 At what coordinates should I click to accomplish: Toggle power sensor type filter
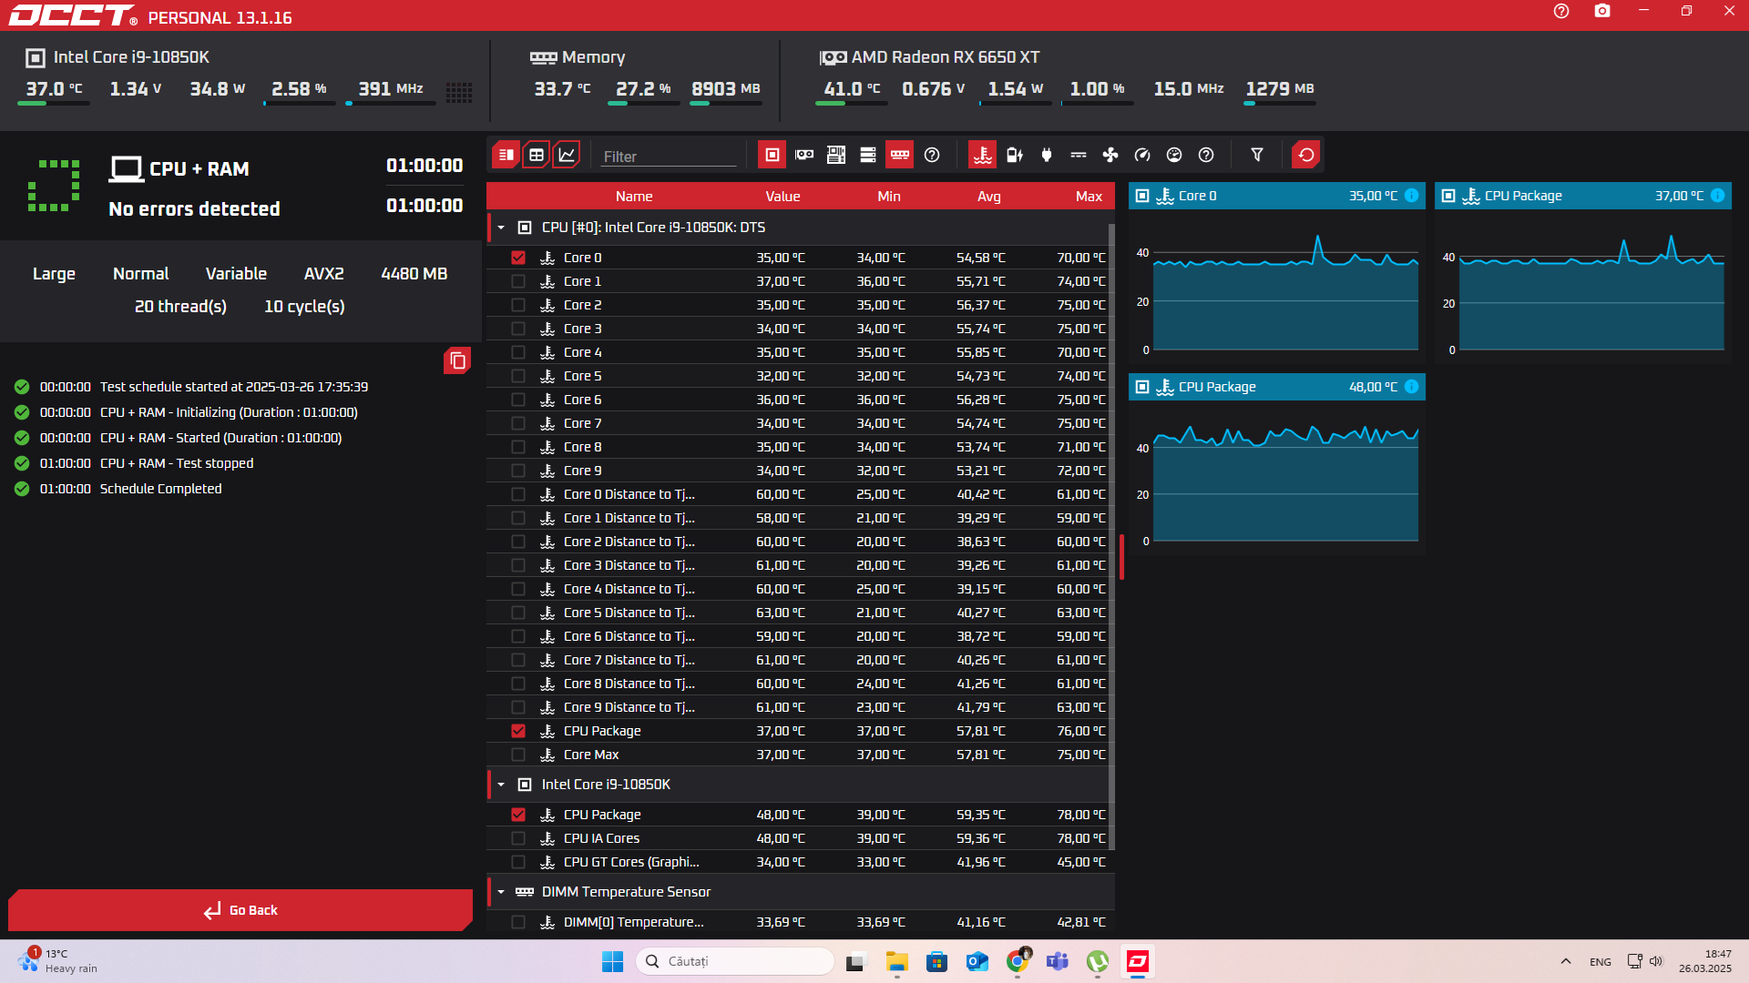tap(1015, 155)
